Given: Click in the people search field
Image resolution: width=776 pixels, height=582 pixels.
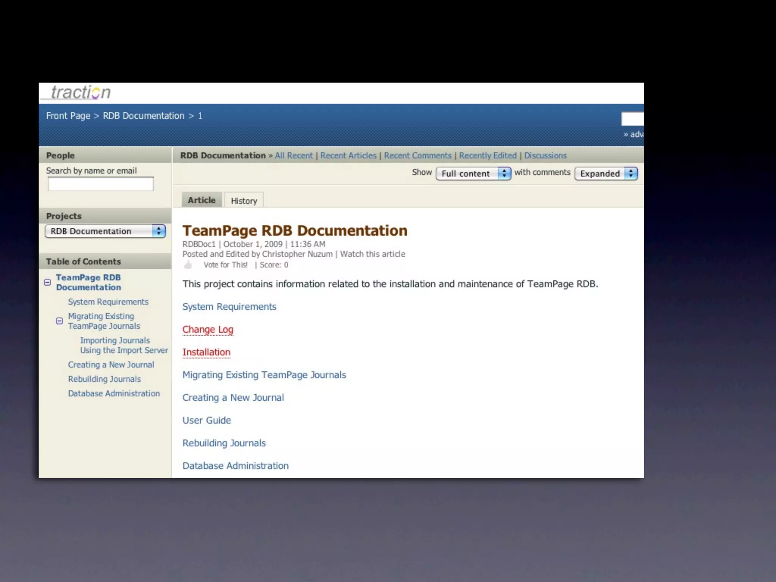Looking at the screenshot, I should point(100,184).
